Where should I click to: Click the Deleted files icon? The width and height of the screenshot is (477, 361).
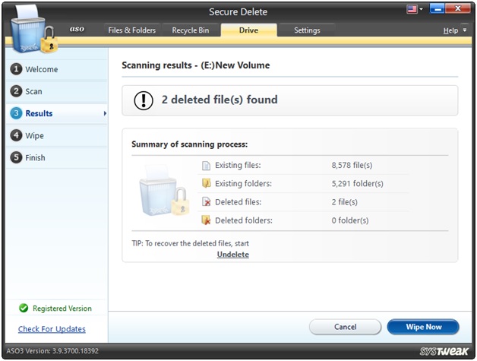tap(206, 201)
